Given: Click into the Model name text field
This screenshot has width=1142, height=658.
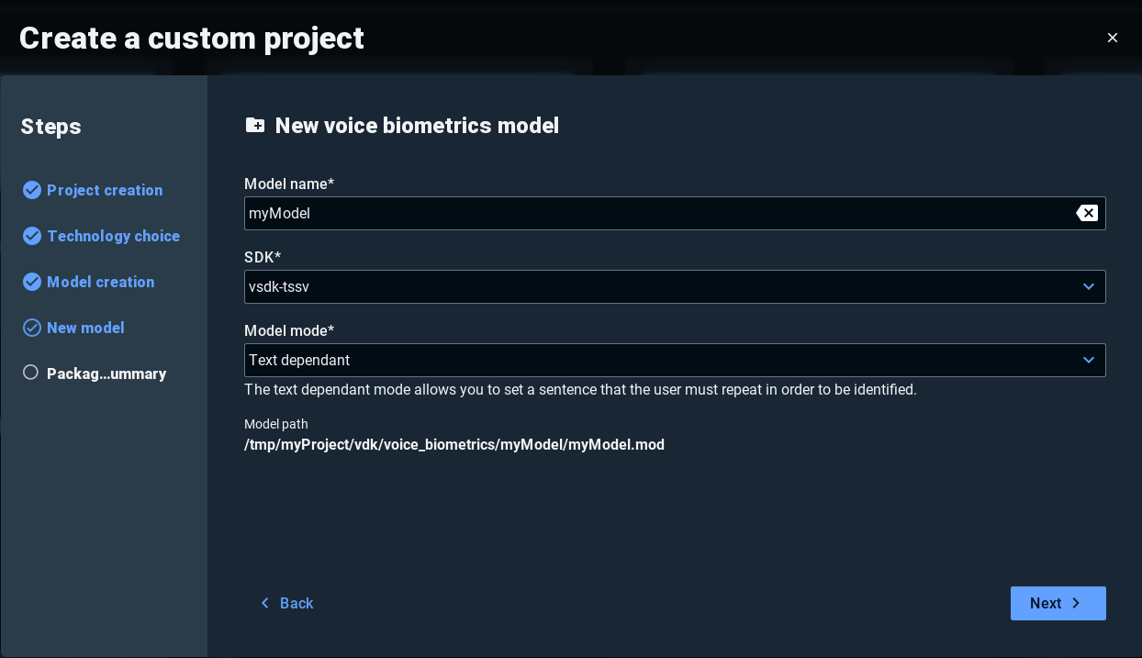Looking at the screenshot, I should coord(656,213).
